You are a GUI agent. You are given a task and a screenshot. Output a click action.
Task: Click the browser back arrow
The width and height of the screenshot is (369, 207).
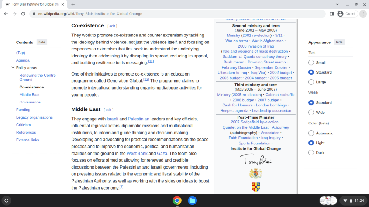tap(6, 14)
